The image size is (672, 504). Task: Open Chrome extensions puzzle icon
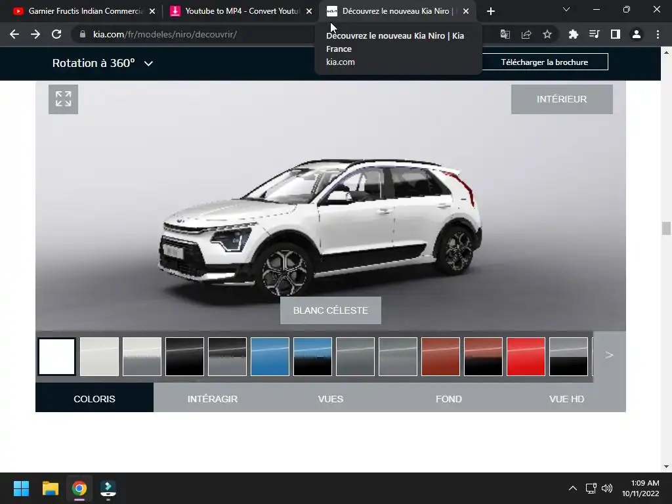[x=573, y=34]
